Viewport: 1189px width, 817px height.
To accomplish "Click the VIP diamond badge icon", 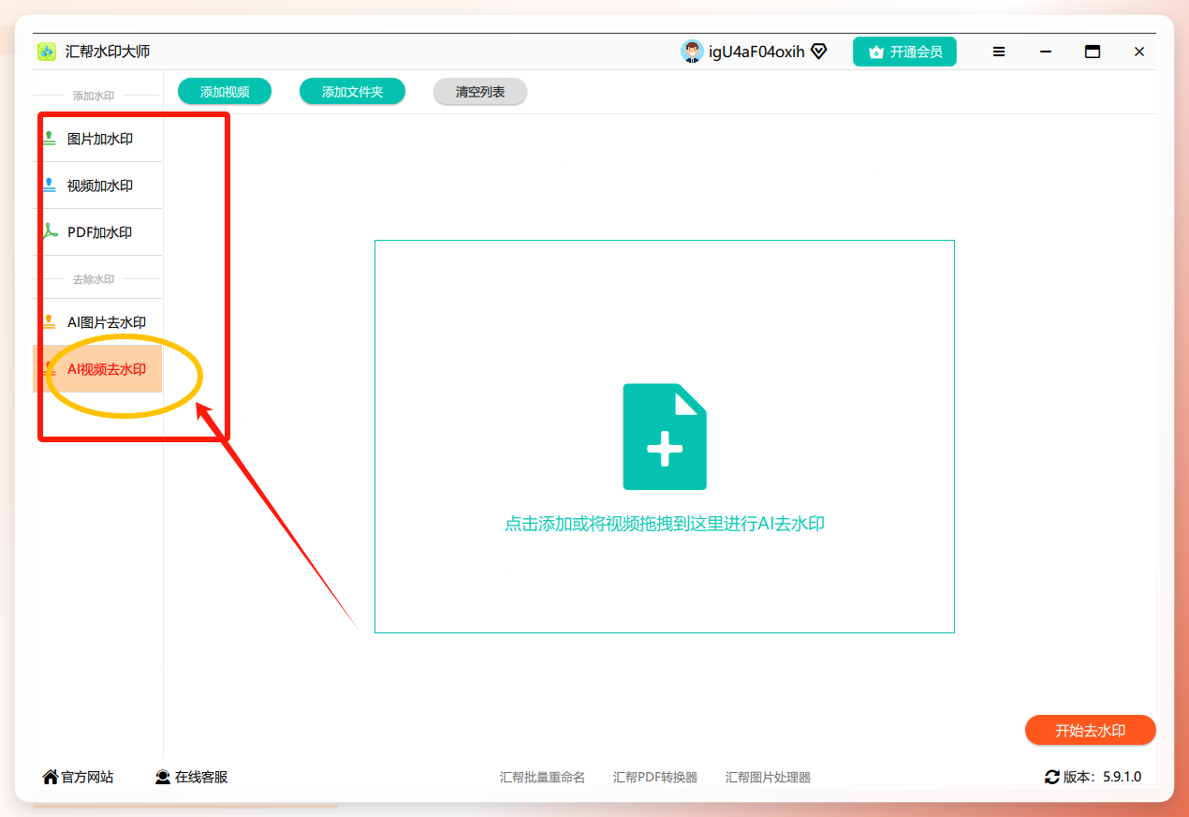I will point(818,52).
